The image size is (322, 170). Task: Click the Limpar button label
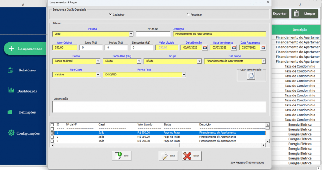click(310, 13)
